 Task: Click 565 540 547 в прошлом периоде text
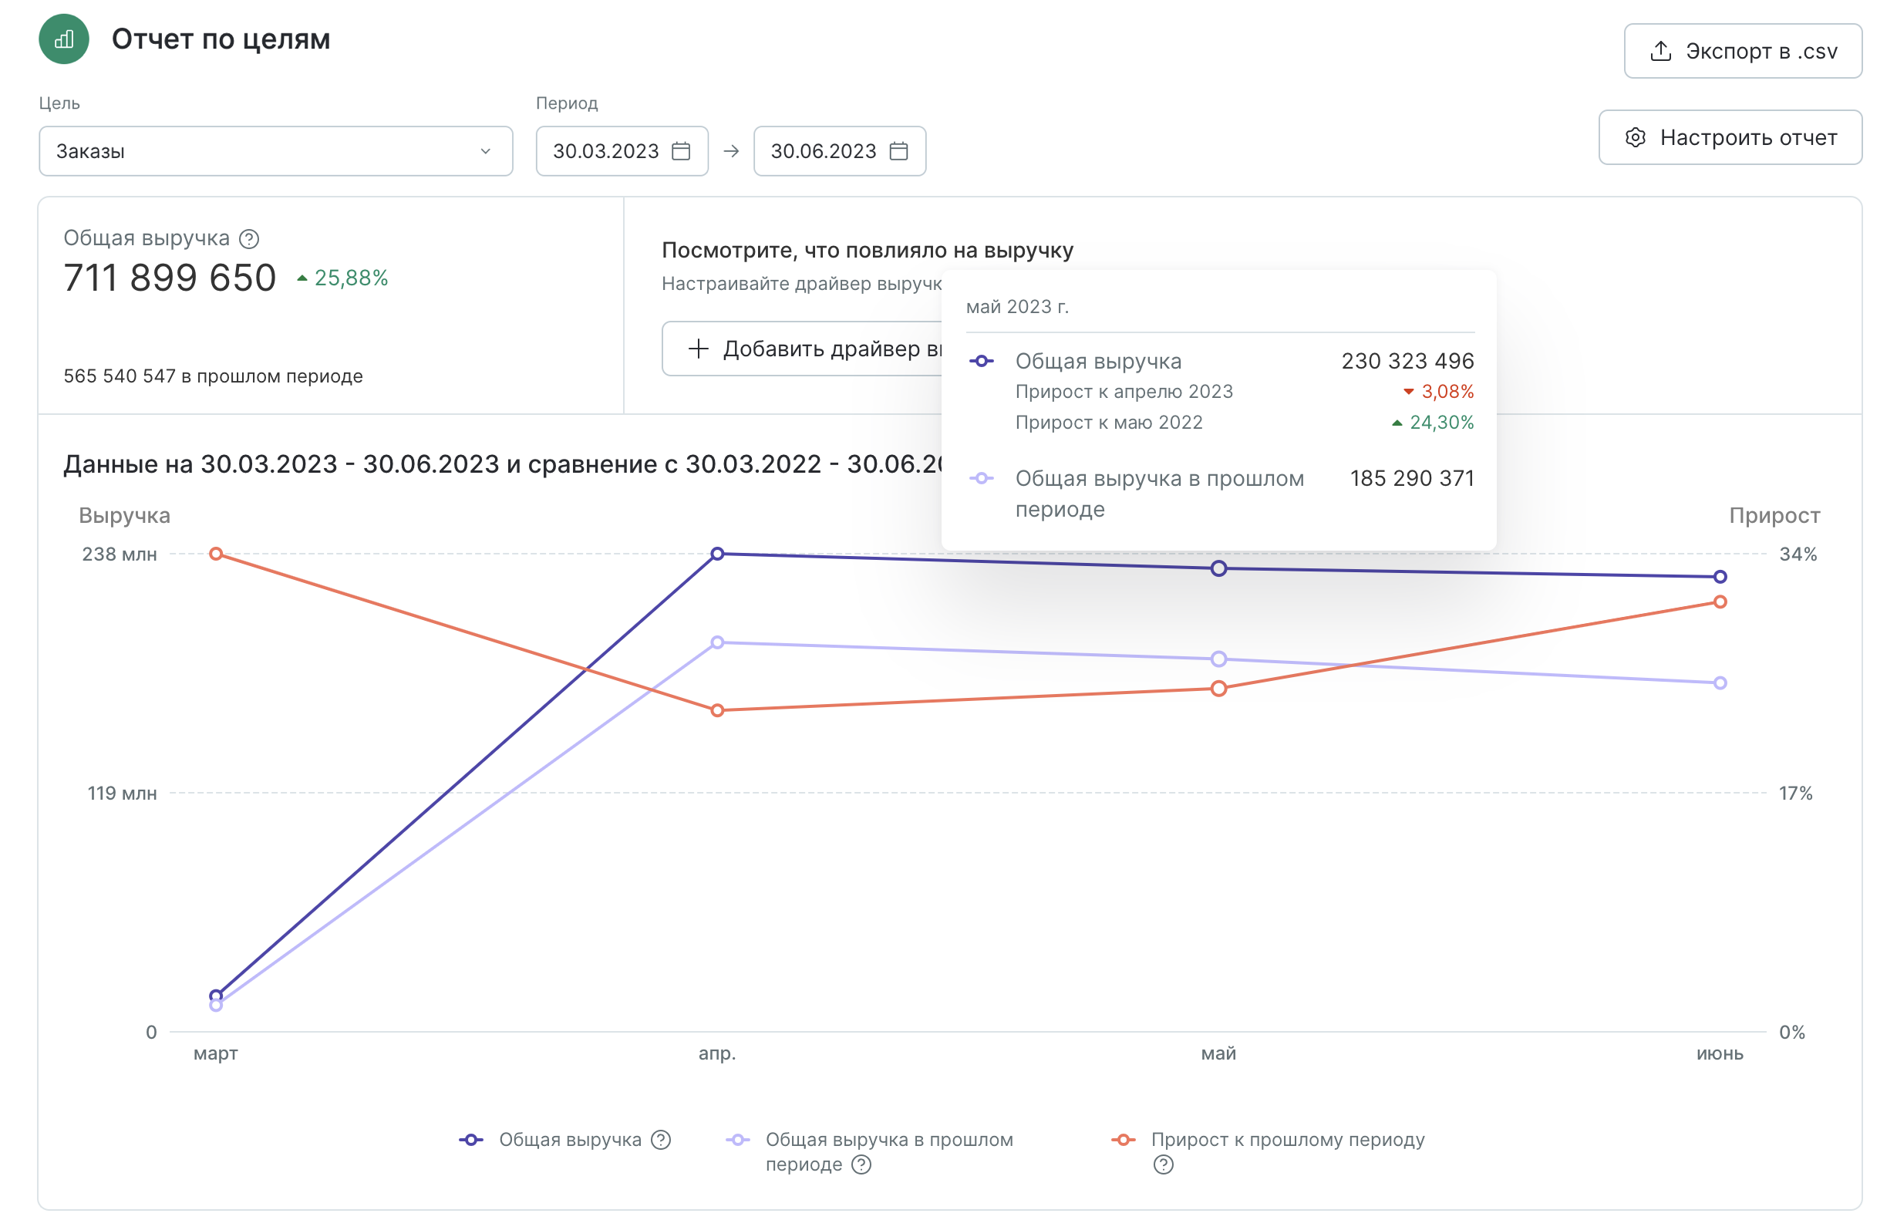click(x=213, y=376)
